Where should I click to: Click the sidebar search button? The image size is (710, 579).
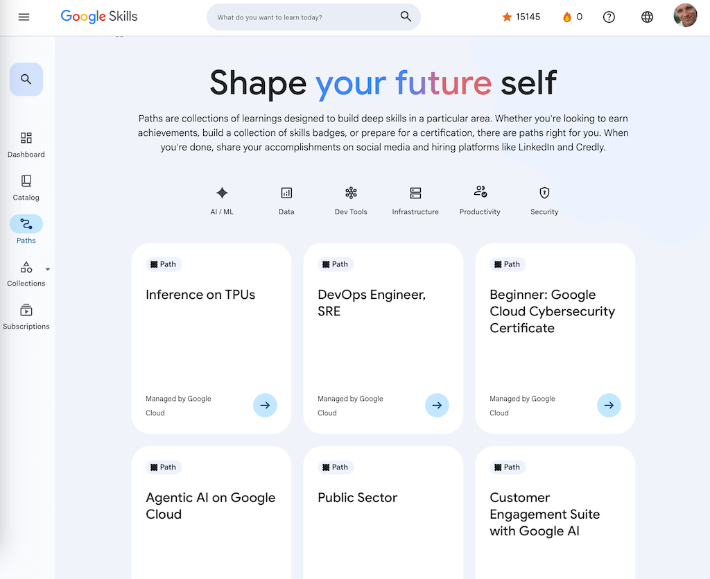coord(26,79)
